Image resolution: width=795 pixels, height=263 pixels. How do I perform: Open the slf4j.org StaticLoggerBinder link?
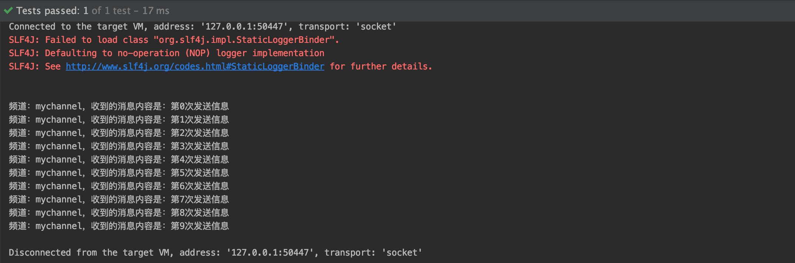pos(195,66)
